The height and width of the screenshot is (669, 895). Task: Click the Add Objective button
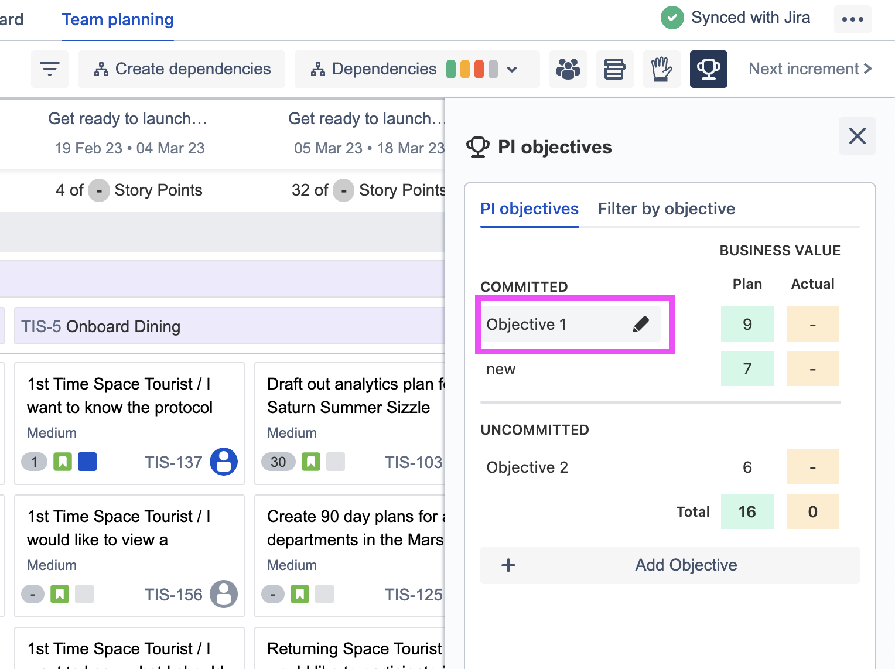point(669,565)
